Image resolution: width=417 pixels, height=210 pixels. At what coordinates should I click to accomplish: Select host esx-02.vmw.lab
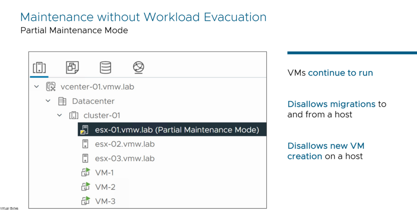click(125, 144)
